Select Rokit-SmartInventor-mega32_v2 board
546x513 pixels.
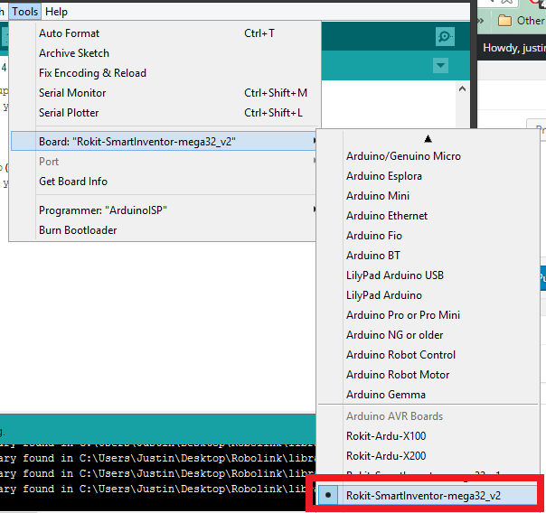click(428, 495)
